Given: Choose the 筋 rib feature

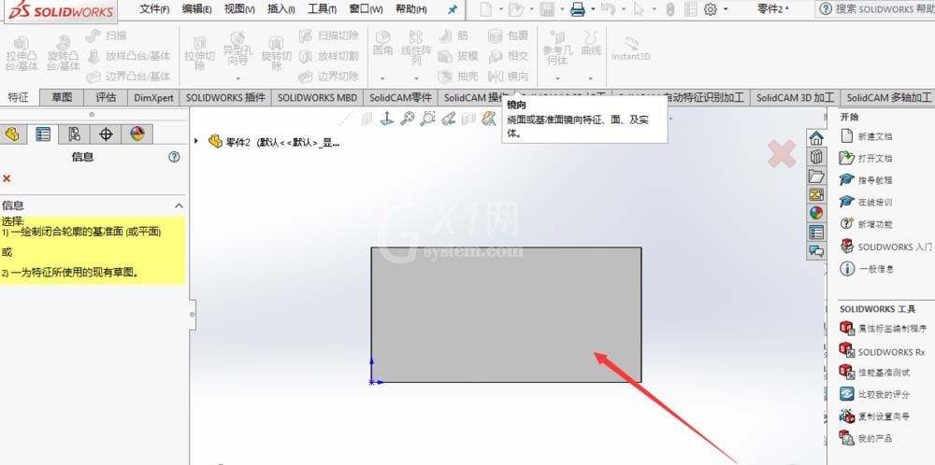Looking at the screenshot, I should 453,35.
